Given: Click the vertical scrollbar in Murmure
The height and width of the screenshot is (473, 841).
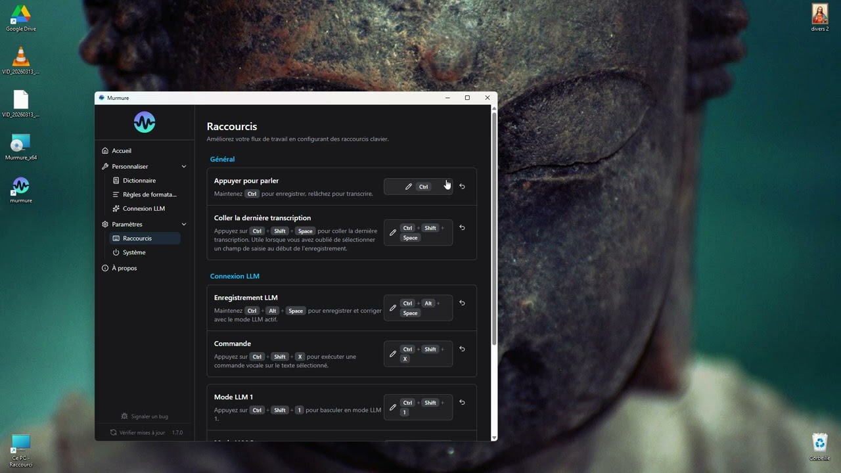Looking at the screenshot, I should tap(494, 230).
